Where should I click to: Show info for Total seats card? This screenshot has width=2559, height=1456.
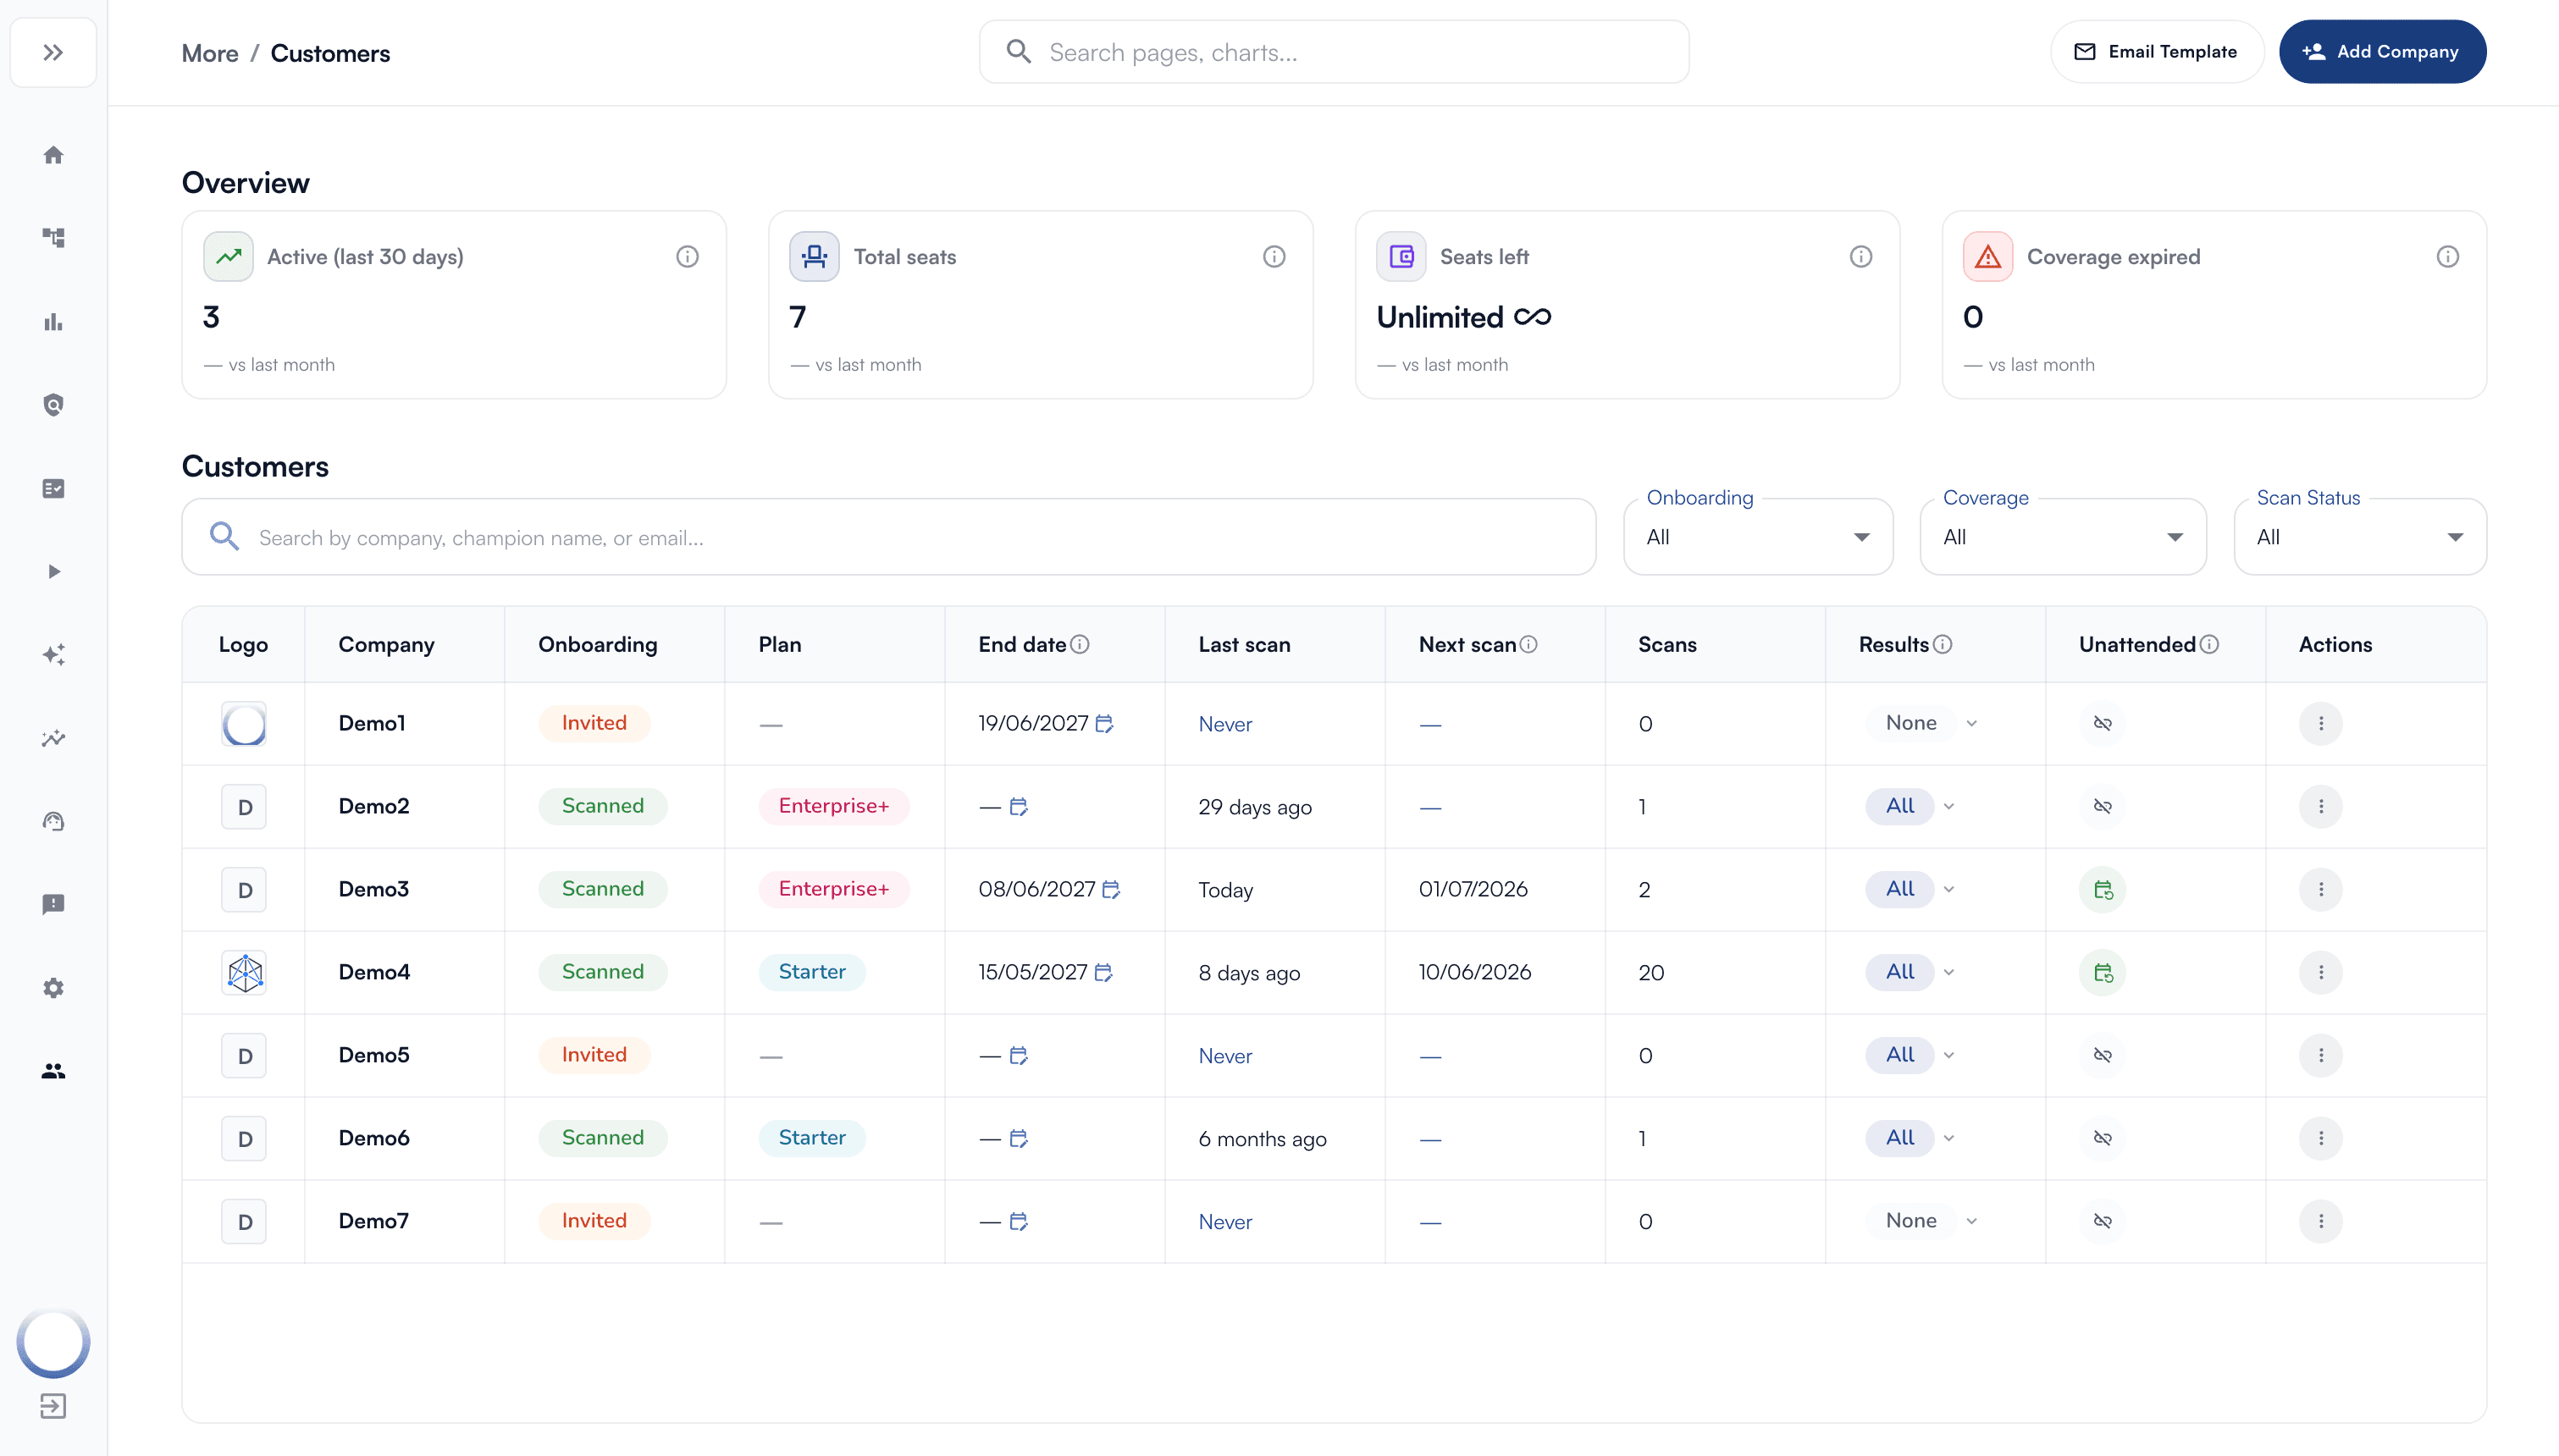tap(1274, 257)
